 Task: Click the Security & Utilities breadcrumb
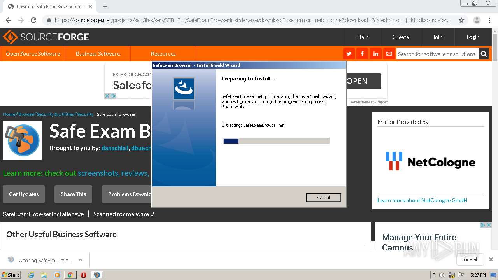56,114
